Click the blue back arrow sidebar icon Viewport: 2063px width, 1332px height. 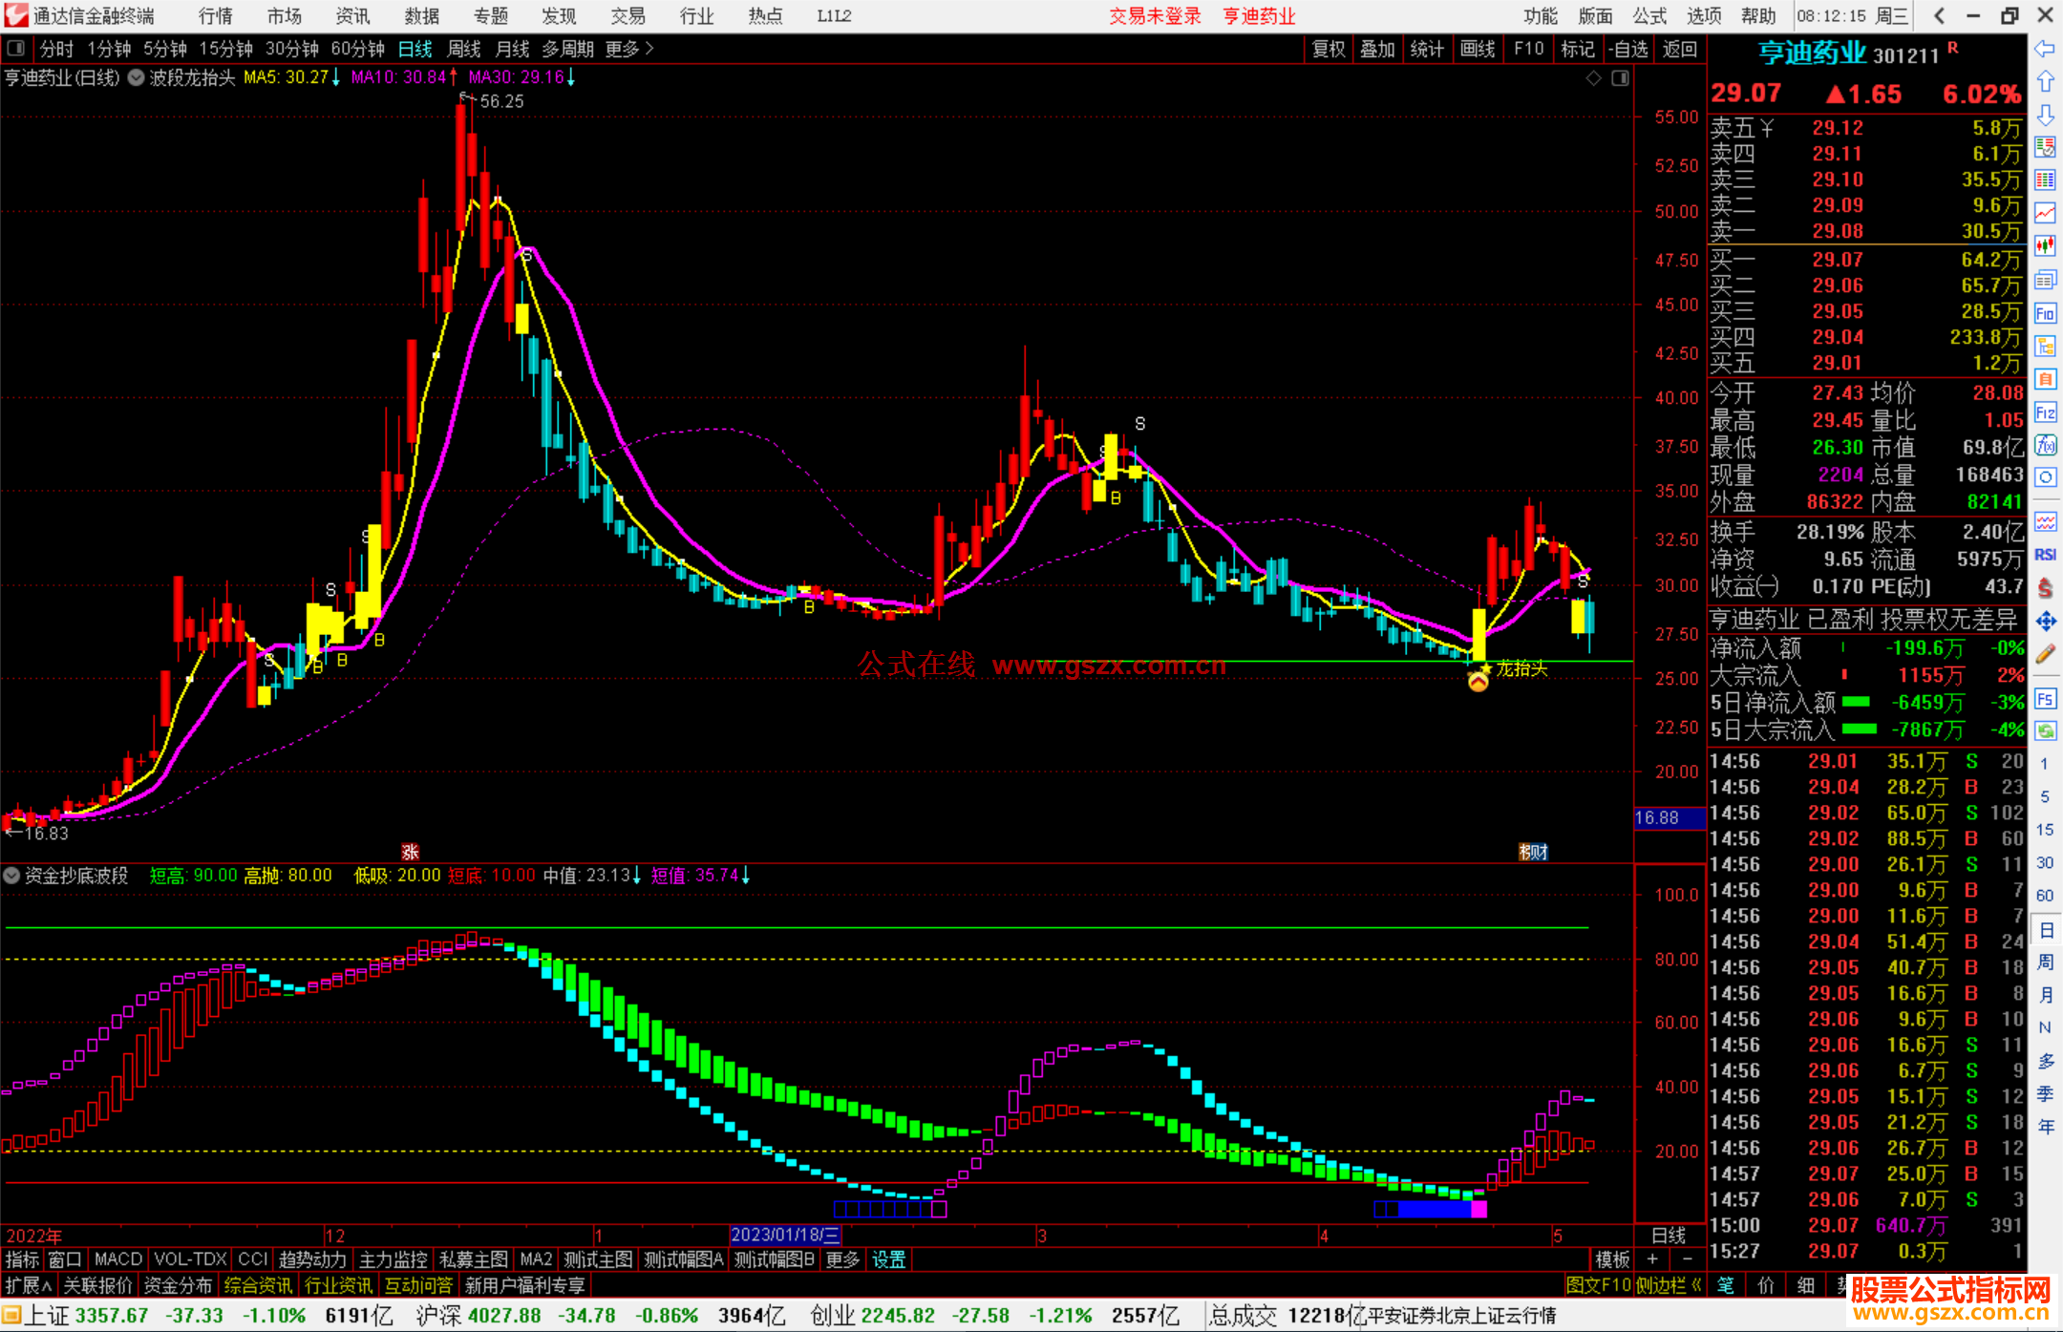2045,49
